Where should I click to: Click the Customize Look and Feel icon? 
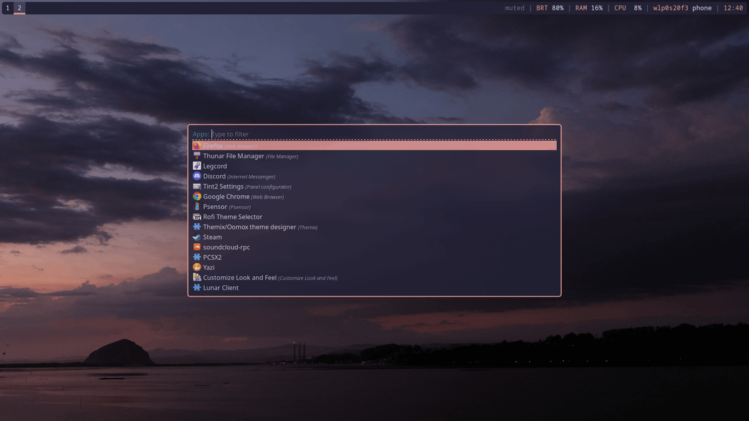(197, 278)
